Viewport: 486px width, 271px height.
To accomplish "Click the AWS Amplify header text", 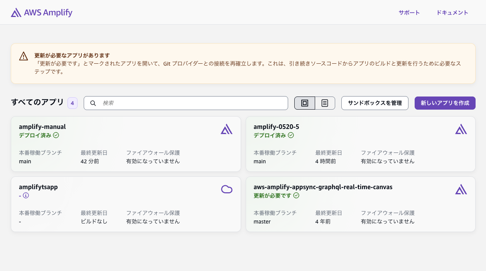I will [x=48, y=13].
